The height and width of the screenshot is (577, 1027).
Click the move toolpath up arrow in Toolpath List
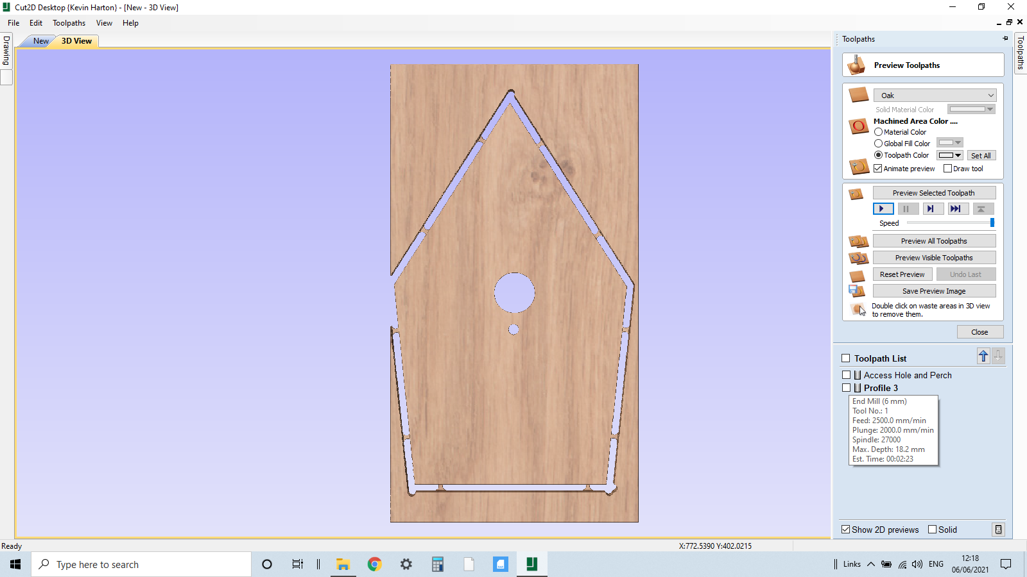click(x=983, y=356)
